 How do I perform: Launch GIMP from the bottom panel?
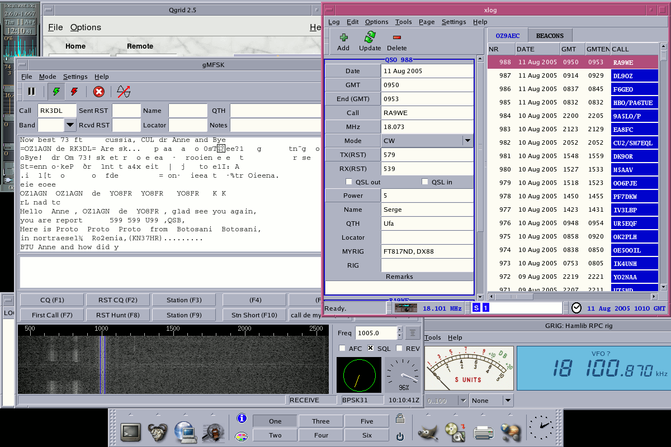428,431
